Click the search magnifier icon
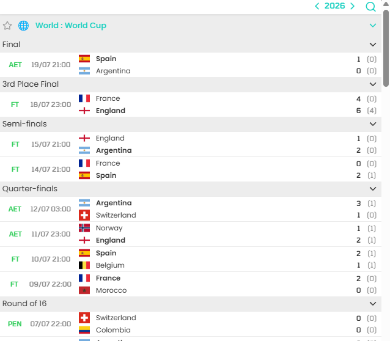 pyautogui.click(x=370, y=7)
